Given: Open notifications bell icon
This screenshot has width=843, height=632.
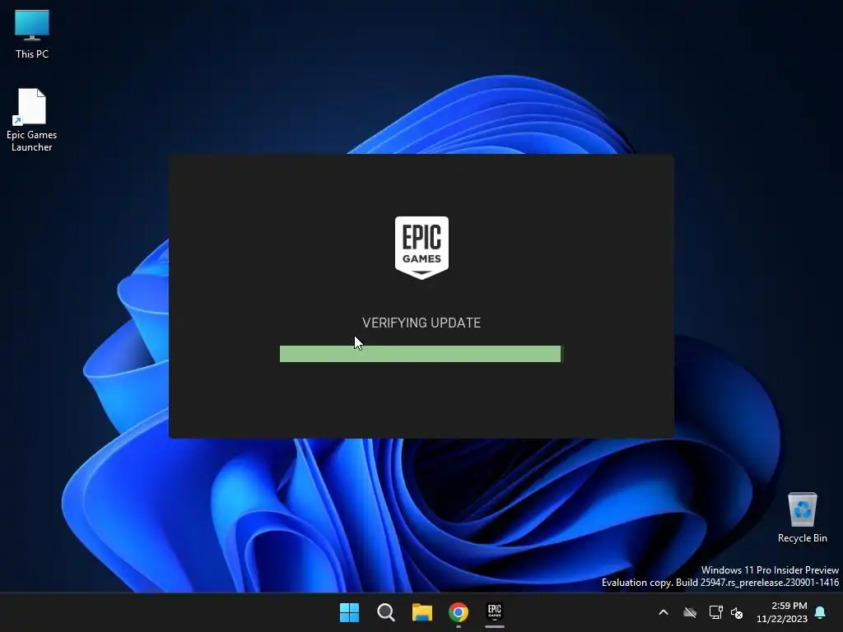Looking at the screenshot, I should (x=821, y=612).
